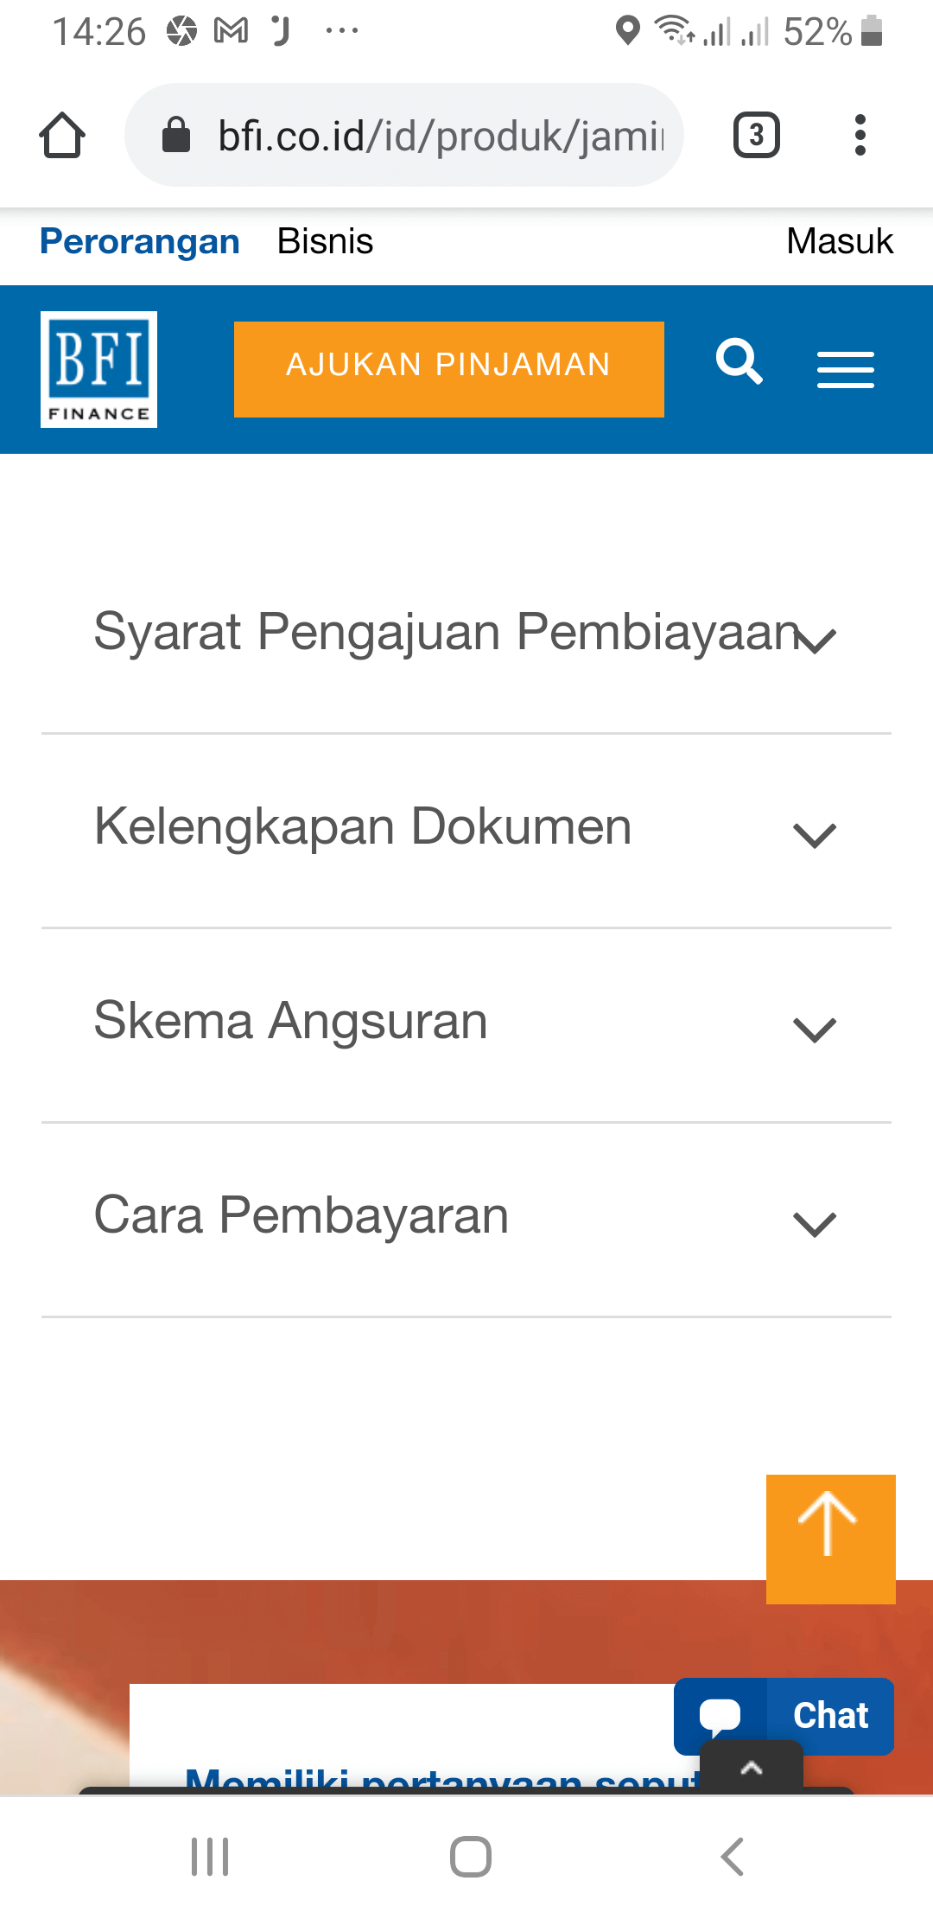Switch to the Bisnis tab

click(x=325, y=241)
